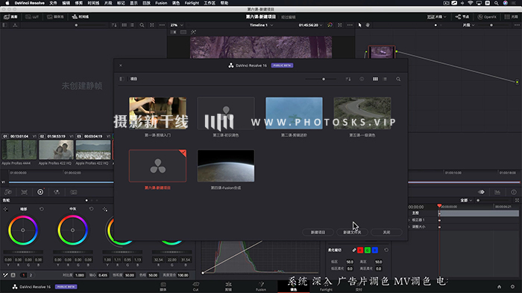Select the highlighted 第六课-新建项目 project
Screen dimensions: 522x293
coord(158,166)
